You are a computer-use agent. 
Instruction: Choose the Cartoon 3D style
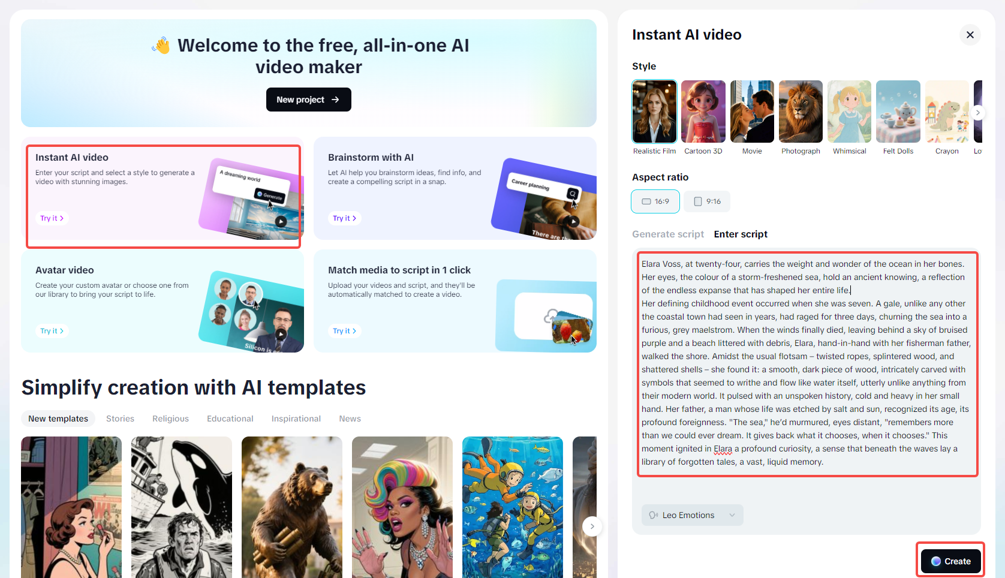tap(703, 112)
